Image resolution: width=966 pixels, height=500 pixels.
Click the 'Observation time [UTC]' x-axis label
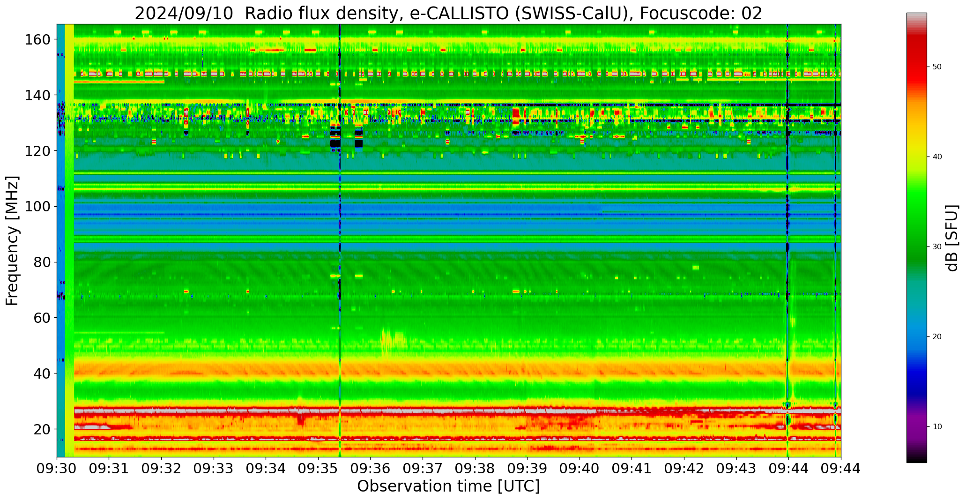448,486
